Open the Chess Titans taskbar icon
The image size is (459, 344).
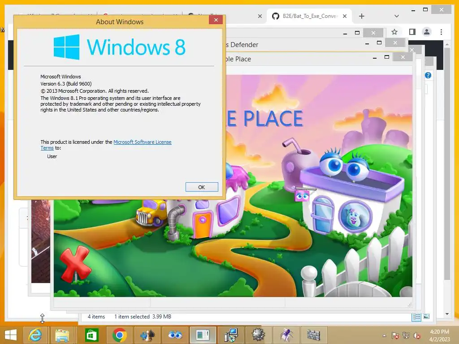tap(147, 335)
